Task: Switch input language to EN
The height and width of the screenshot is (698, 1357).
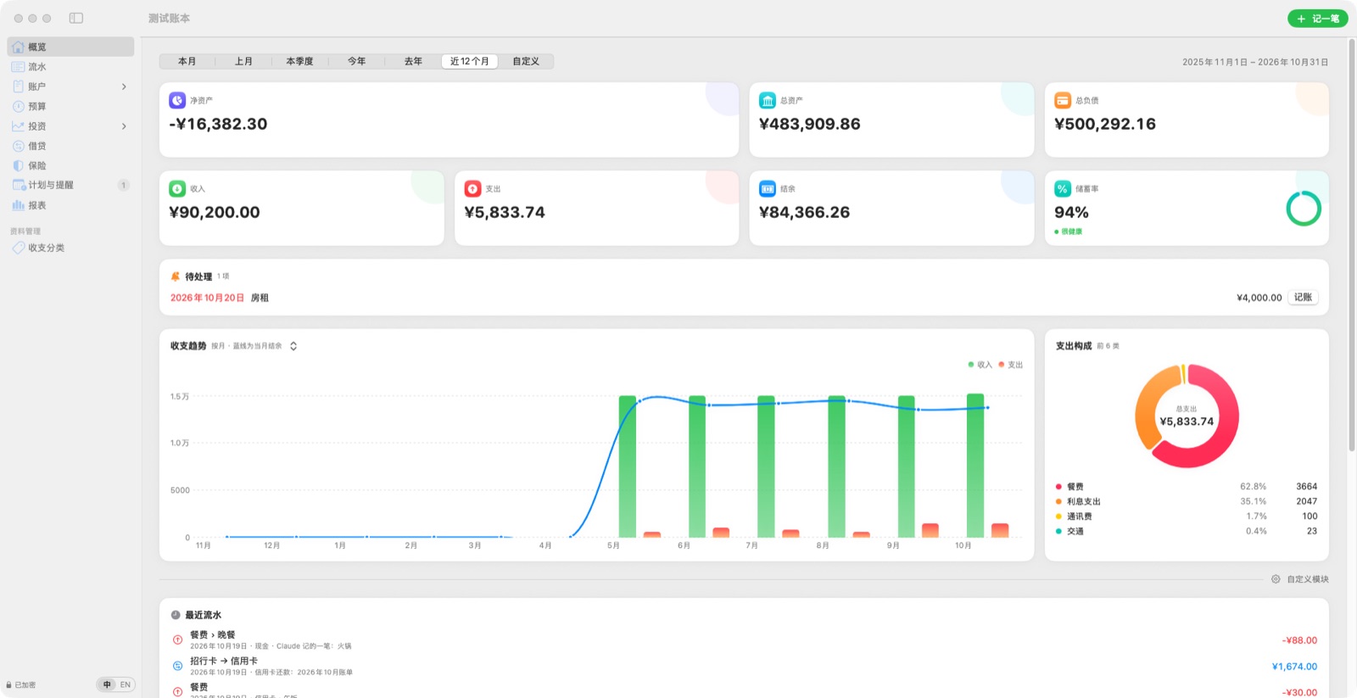Action: (x=126, y=684)
